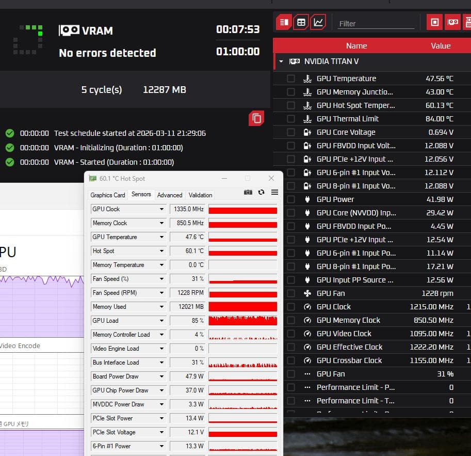Click the 12287 MB memory text
471x456 pixels.
pos(165,90)
